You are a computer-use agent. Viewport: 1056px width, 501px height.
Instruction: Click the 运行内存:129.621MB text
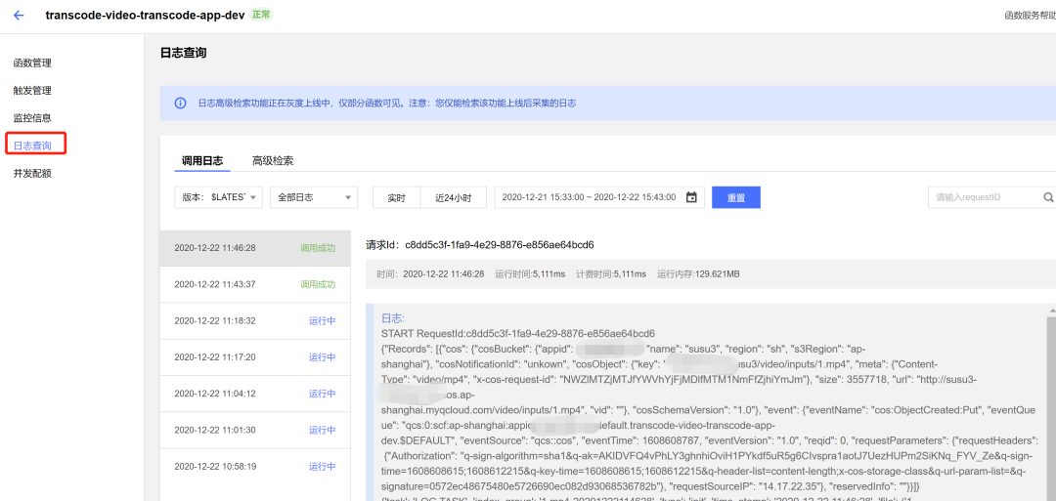click(x=698, y=274)
